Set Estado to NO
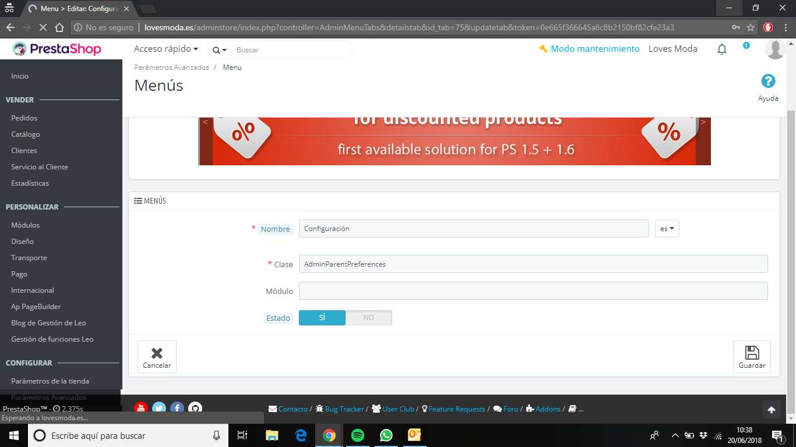The image size is (796, 447). (369, 318)
